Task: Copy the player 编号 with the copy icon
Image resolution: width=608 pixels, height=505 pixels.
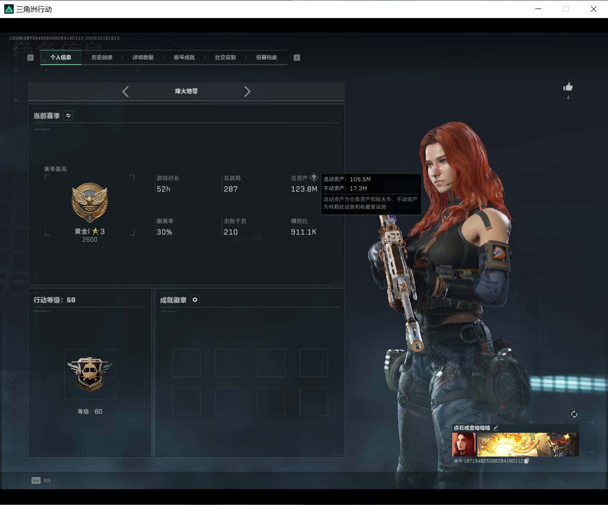Action: coord(526,461)
